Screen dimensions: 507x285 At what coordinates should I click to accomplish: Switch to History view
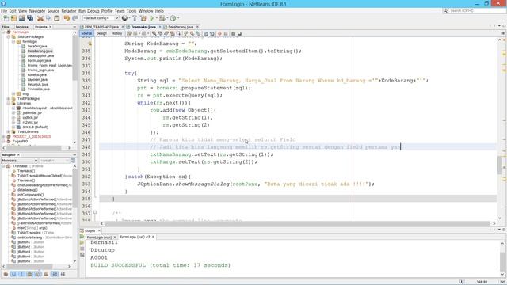116,33
